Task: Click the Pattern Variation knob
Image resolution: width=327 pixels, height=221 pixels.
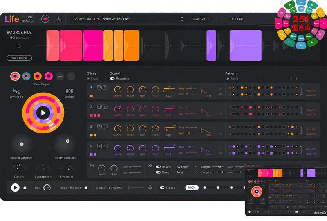Action: point(65,144)
